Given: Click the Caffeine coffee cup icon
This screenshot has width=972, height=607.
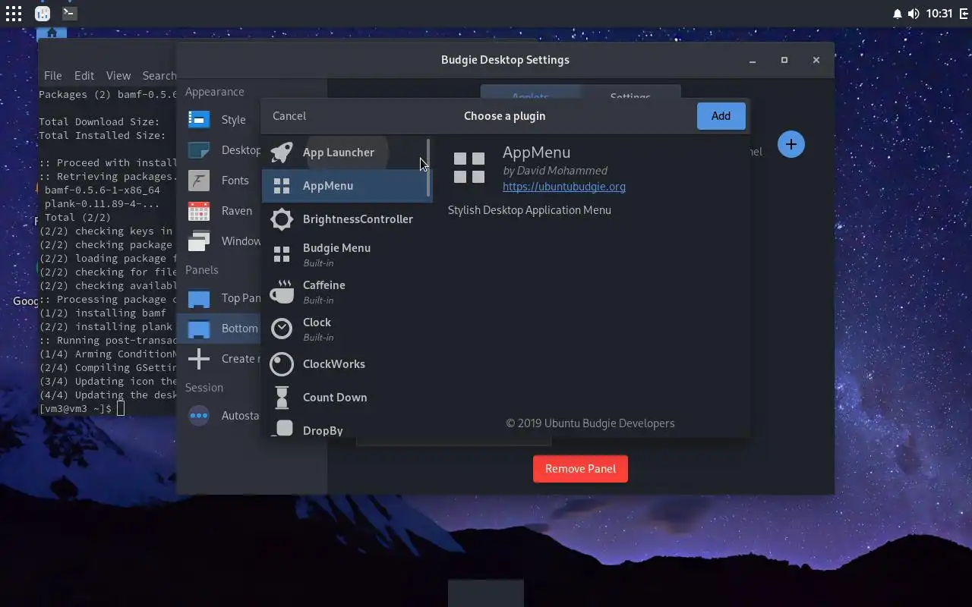Looking at the screenshot, I should (x=282, y=292).
